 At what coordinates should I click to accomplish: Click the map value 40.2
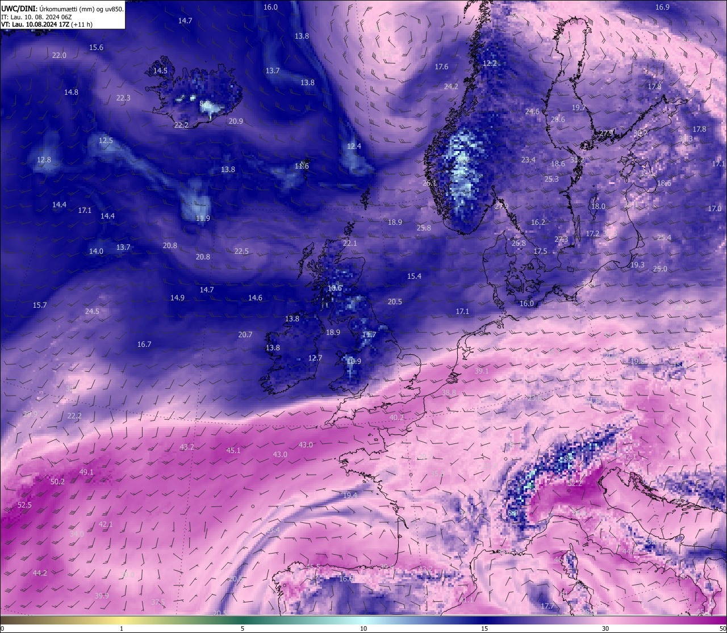(396, 418)
